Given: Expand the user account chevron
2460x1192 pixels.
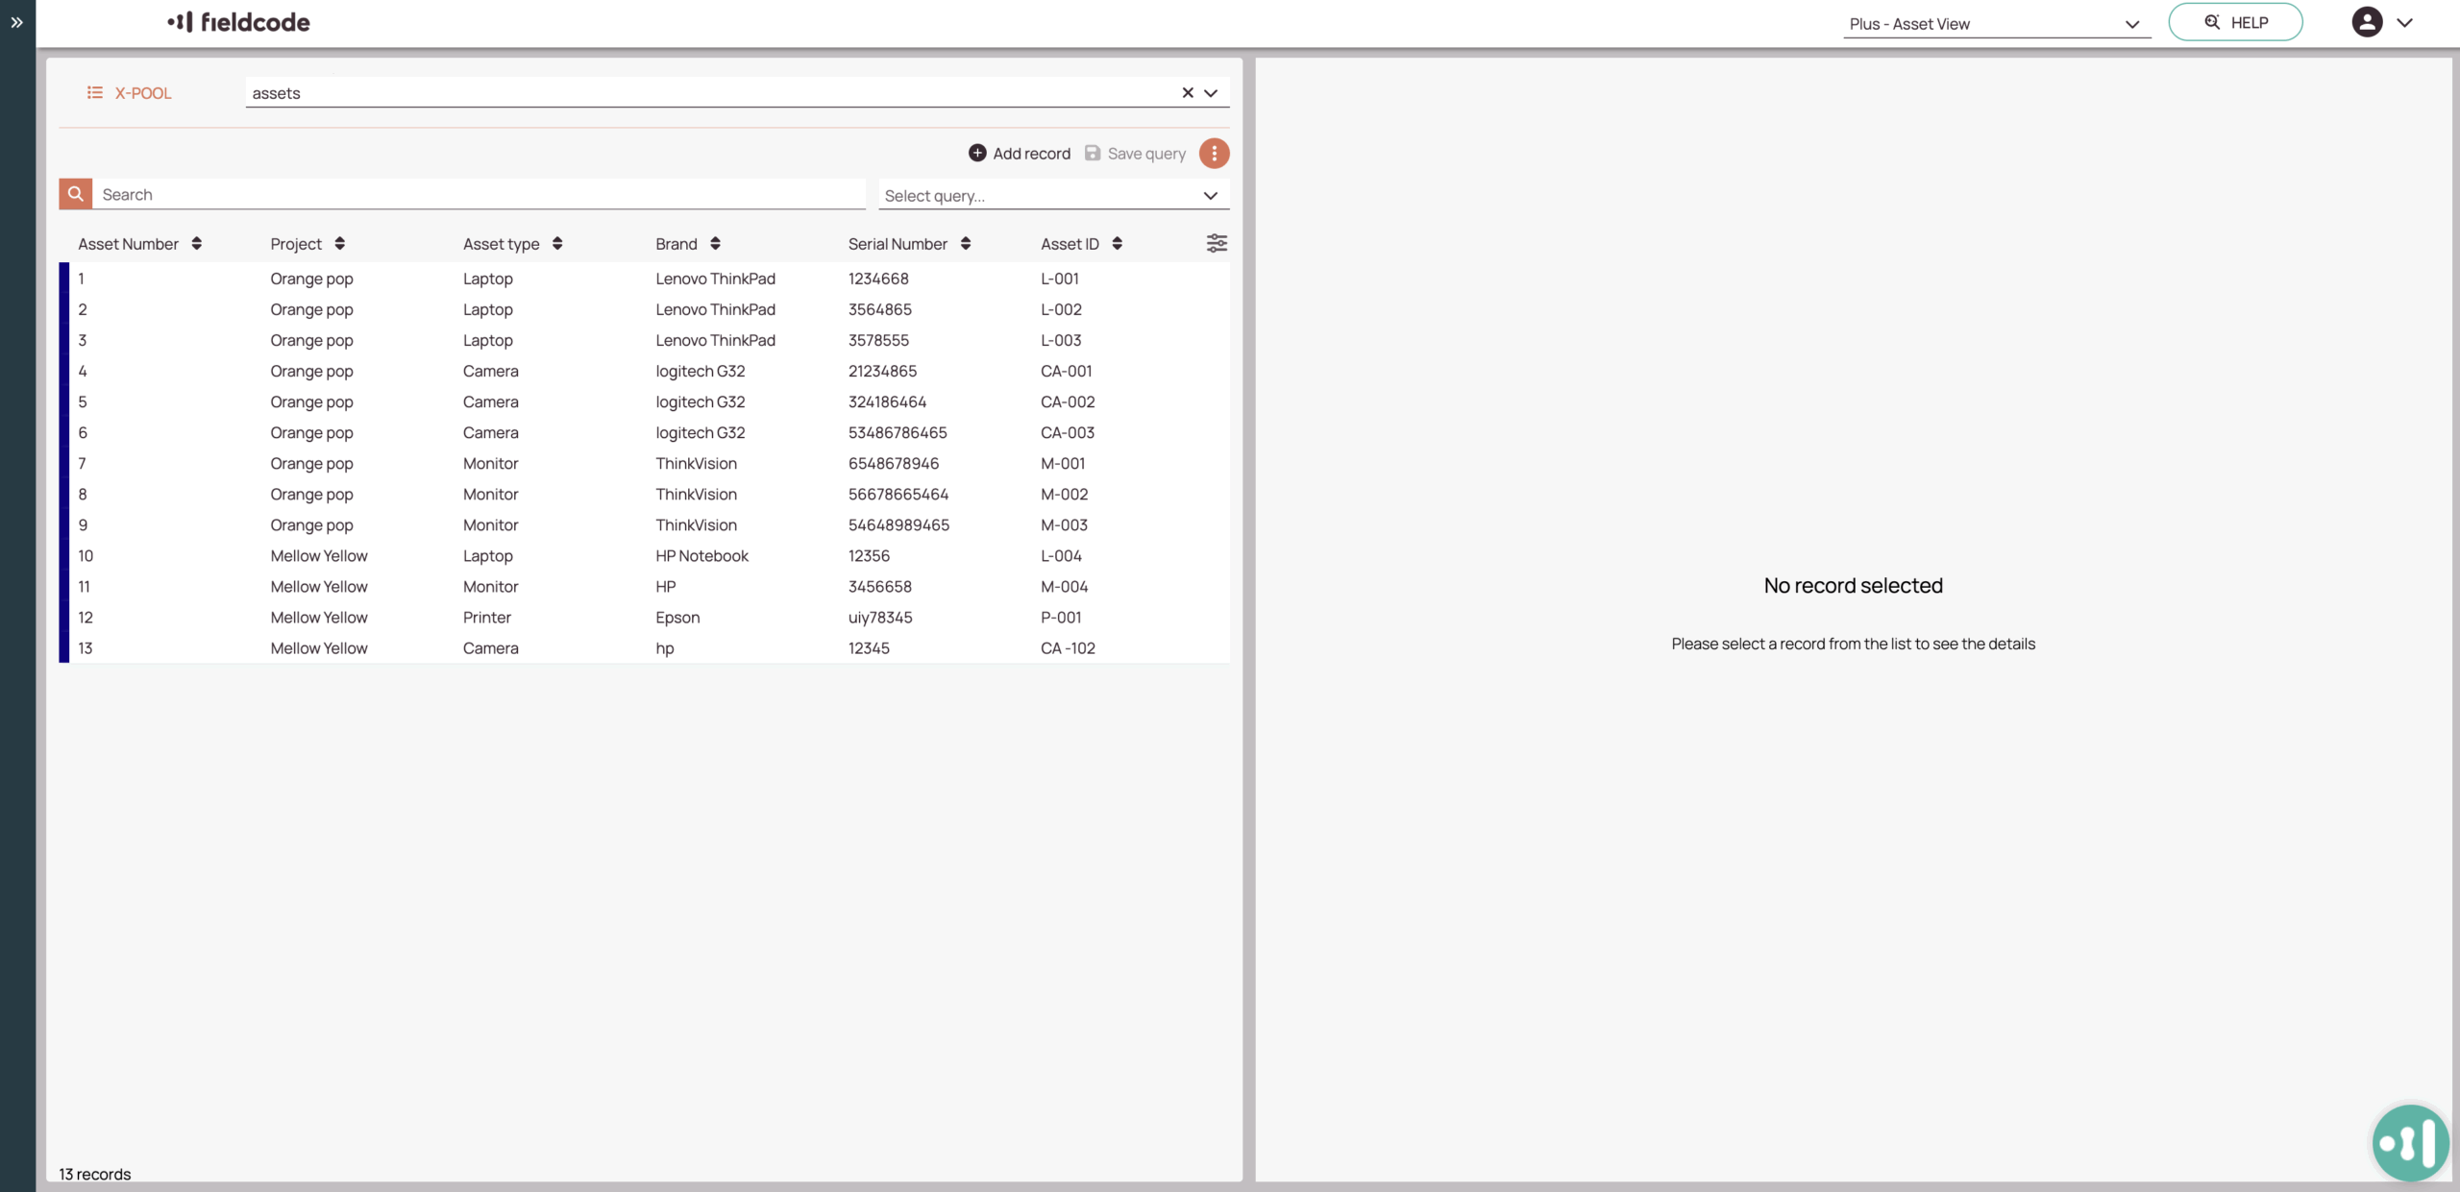Looking at the screenshot, I should [2404, 22].
